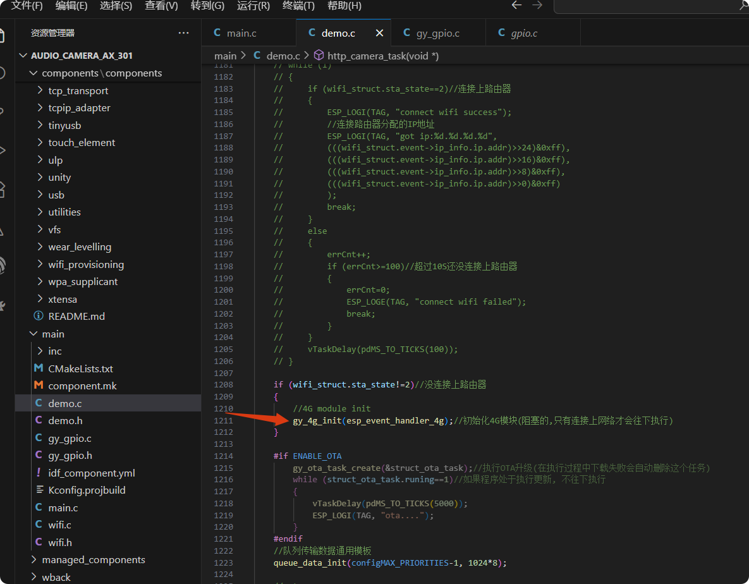Switch to the gy_gpio.c tab
The image size is (749, 584).
[437, 33]
